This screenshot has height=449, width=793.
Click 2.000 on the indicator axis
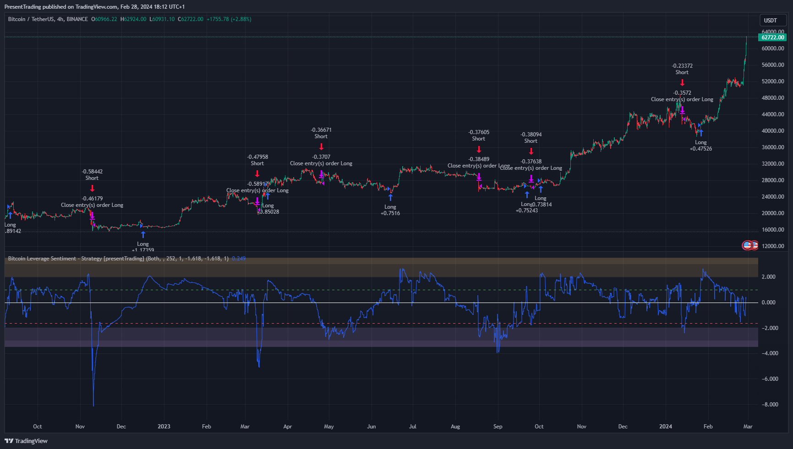pyautogui.click(x=769, y=277)
